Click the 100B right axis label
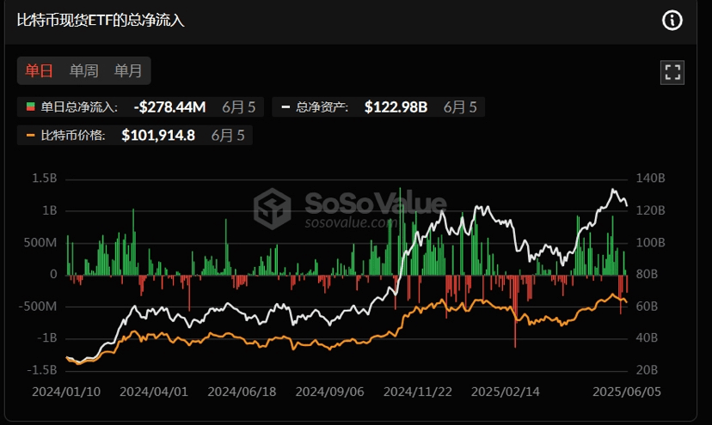The width and height of the screenshot is (712, 425). (x=650, y=243)
